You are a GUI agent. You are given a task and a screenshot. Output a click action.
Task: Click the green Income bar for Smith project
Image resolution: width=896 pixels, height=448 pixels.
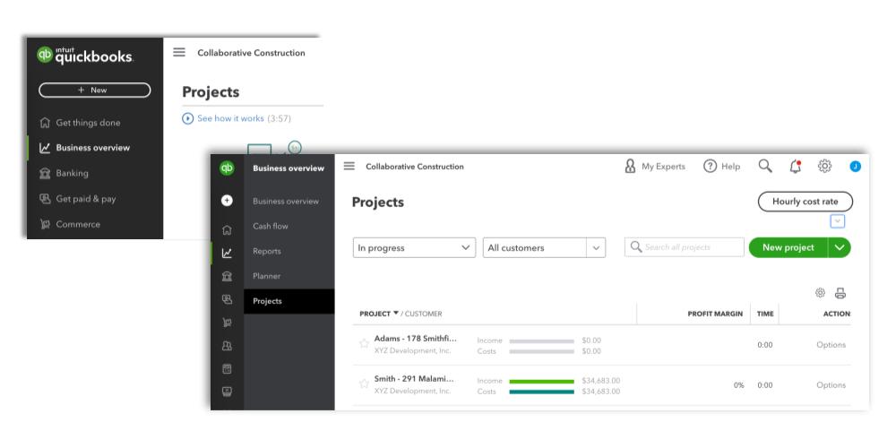point(542,381)
